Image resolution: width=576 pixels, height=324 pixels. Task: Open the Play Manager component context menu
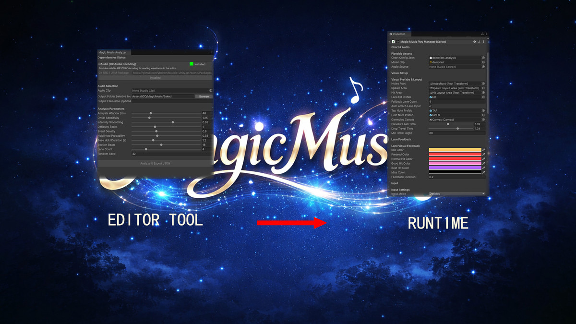(x=484, y=42)
